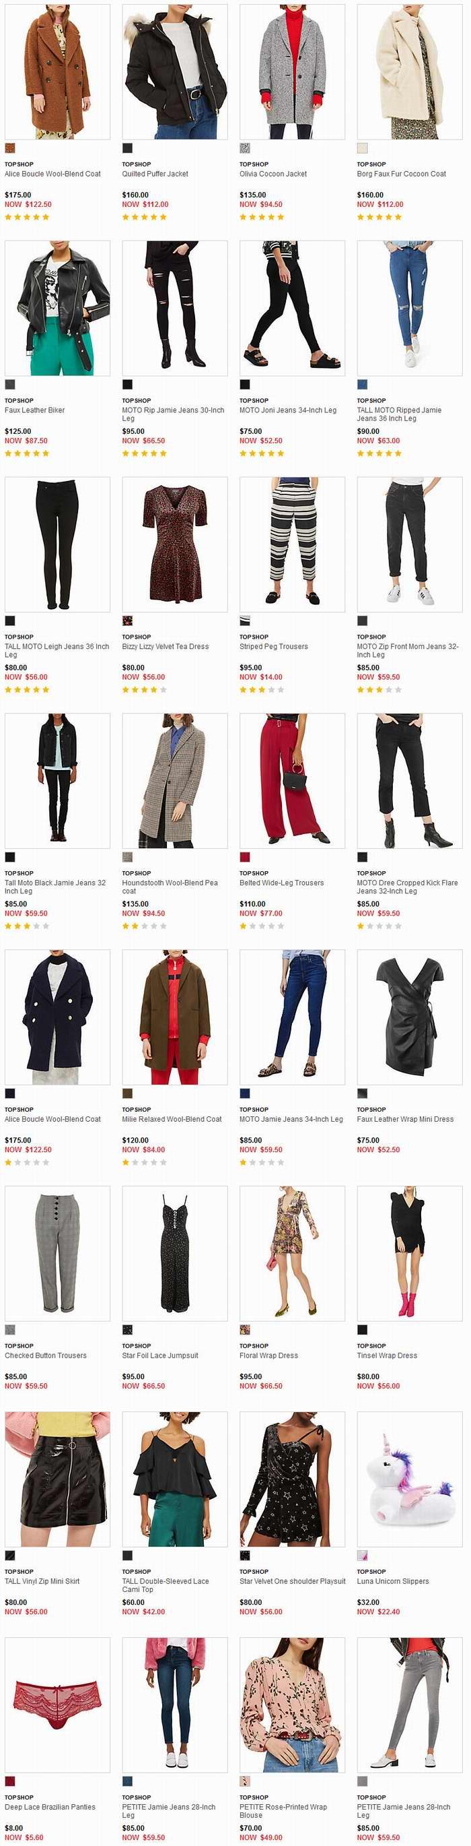Viewport: 471px width, 1846px height.
Task: Choose the olive swatch under Millie Relaxed Coat
Action: tap(127, 1093)
